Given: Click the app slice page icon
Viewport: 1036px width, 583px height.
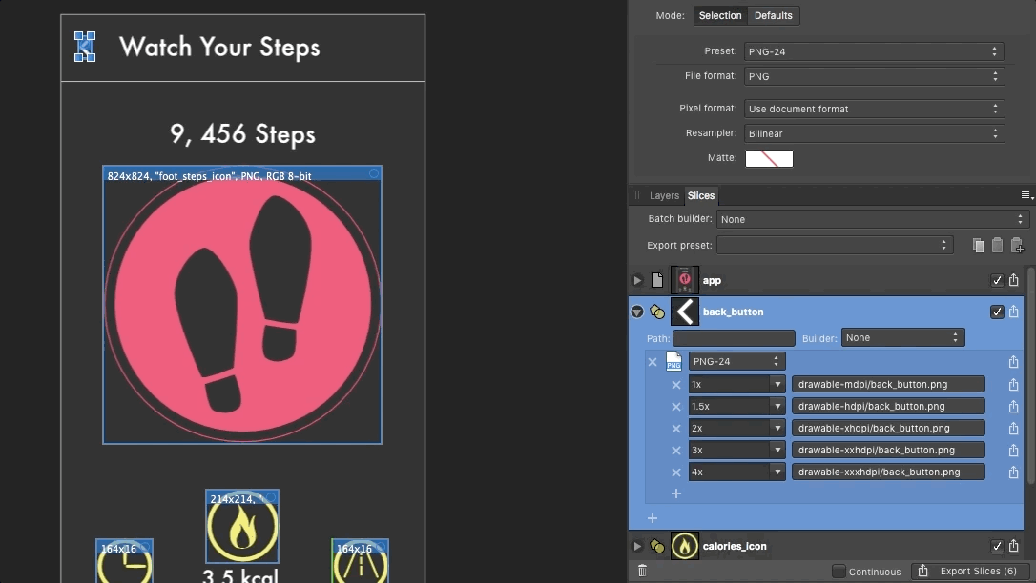Looking at the screenshot, I should point(655,280).
